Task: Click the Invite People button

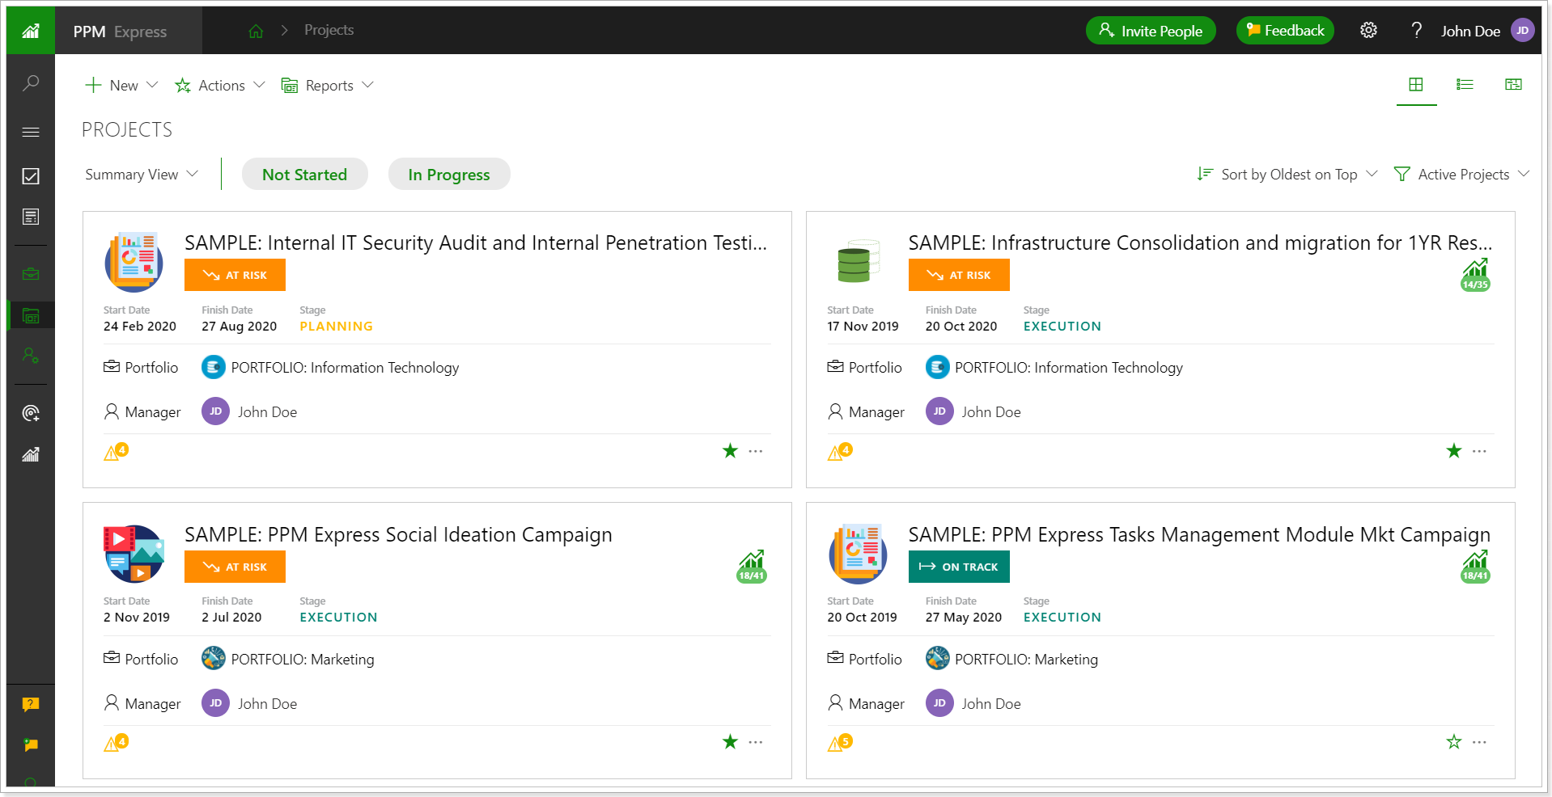Action: (x=1150, y=30)
